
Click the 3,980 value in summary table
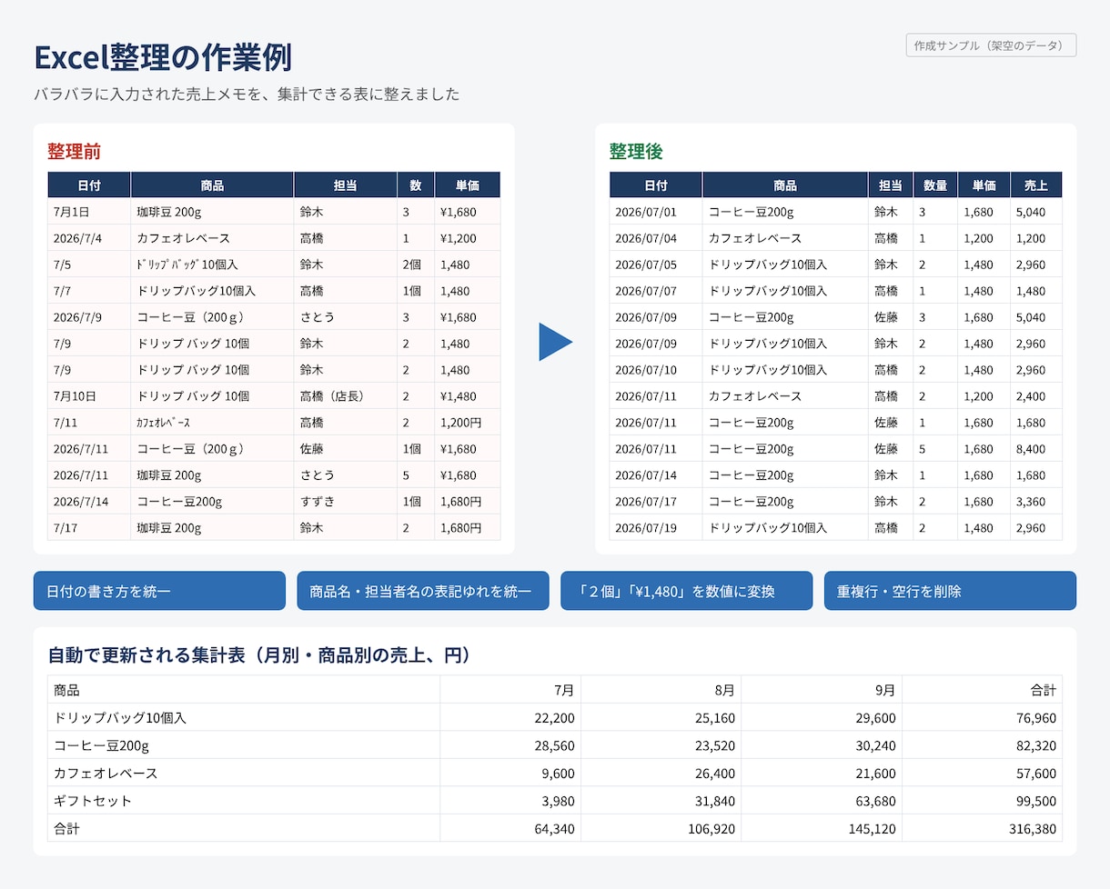pyautogui.click(x=510, y=801)
